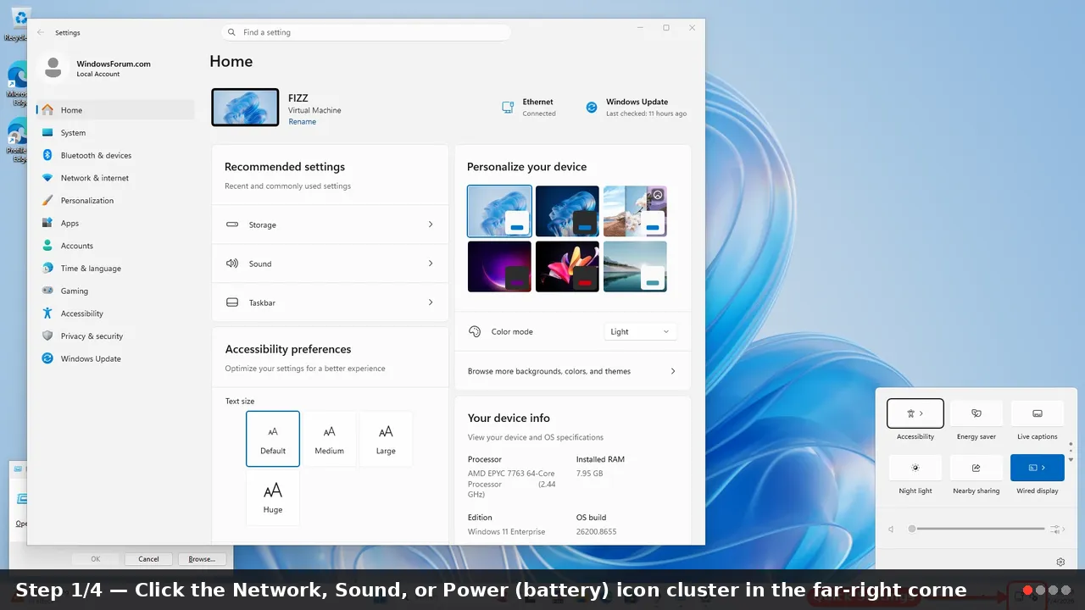Select the Large text size option
The height and width of the screenshot is (610, 1085).
tap(386, 439)
